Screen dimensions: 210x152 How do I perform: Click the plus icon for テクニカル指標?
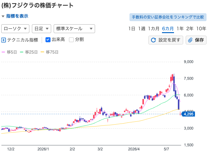pos(3,40)
